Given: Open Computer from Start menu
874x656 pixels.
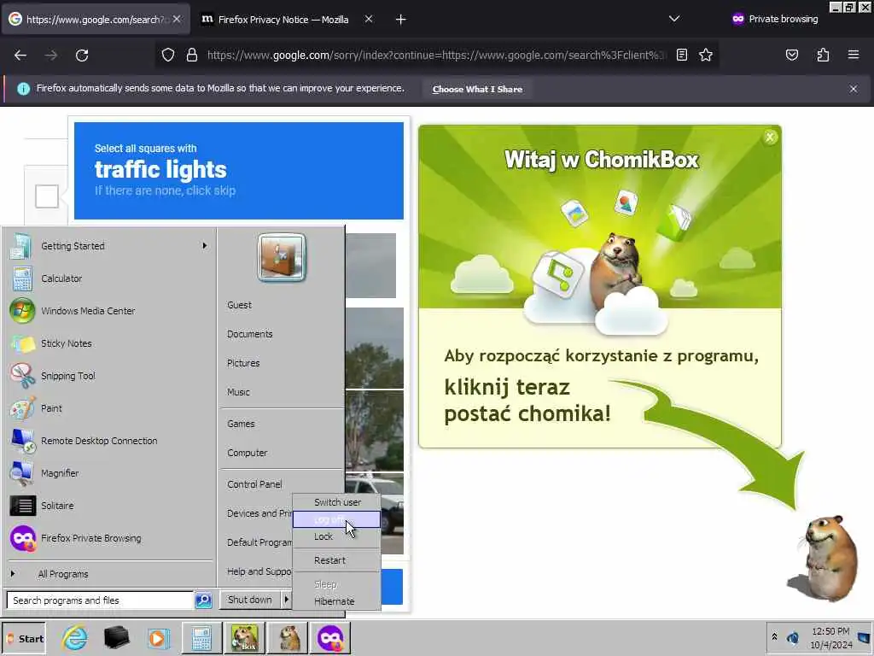Looking at the screenshot, I should pos(247,453).
